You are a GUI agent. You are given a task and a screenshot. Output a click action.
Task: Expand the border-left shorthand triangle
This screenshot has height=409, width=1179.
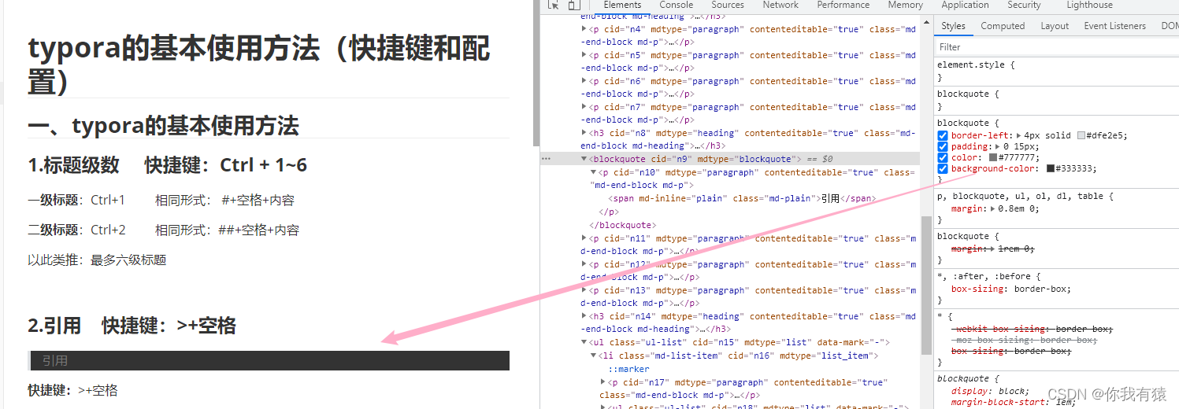pyautogui.click(x=1019, y=135)
